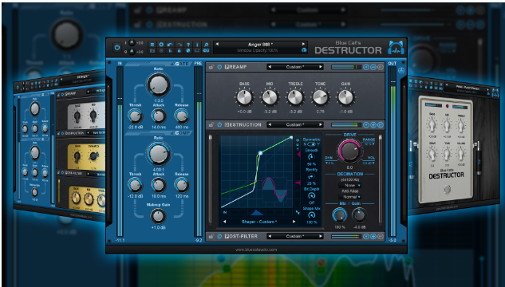Click the Preamp TREBLE knob
The image size is (505, 287).
pos(295,97)
